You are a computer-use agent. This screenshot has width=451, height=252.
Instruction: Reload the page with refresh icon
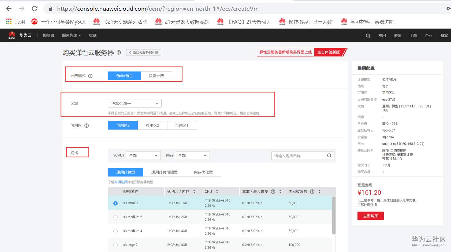pos(35,9)
